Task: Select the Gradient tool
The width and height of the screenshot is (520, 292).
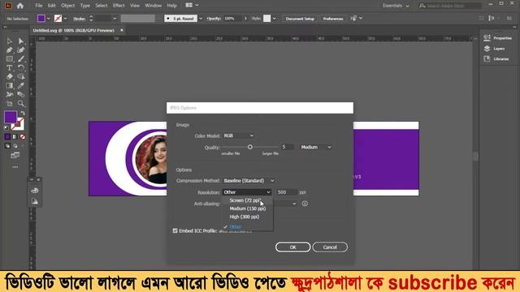Action: coord(9,86)
